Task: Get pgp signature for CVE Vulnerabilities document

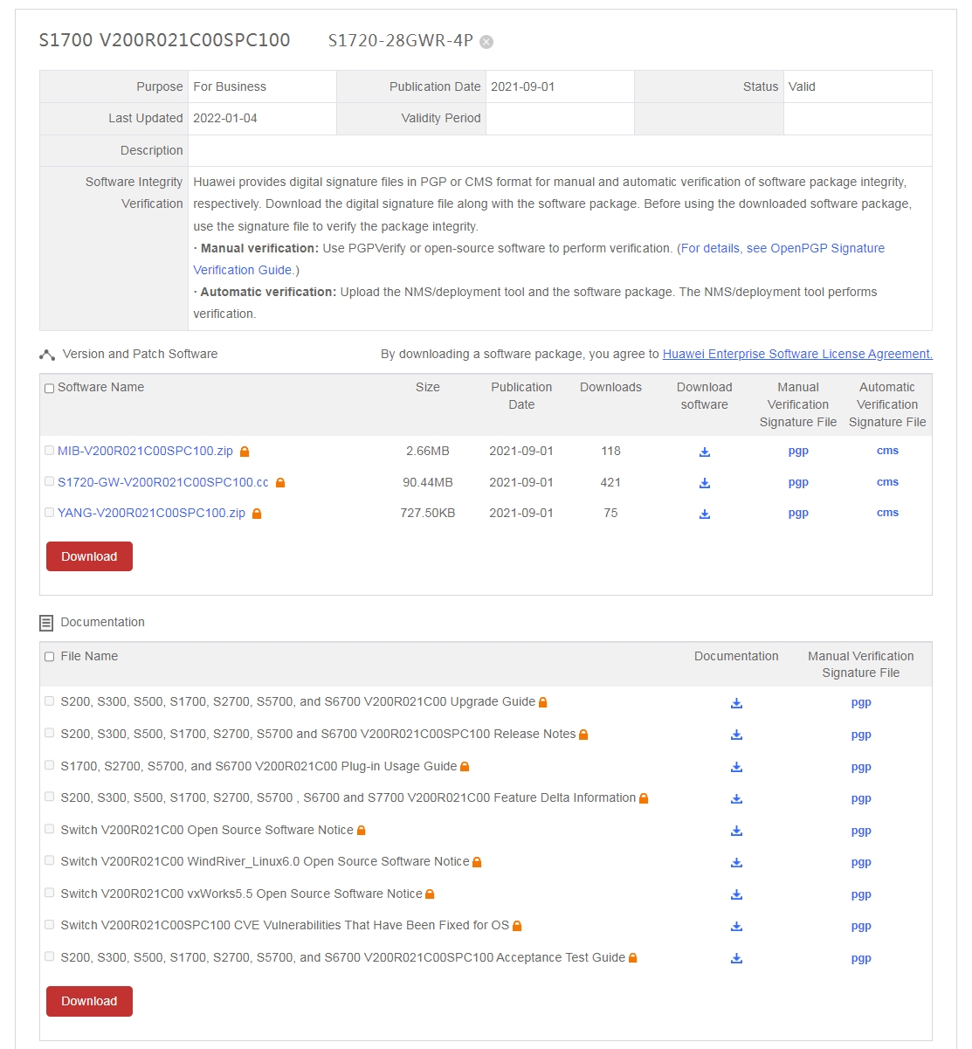Action: [x=861, y=927]
